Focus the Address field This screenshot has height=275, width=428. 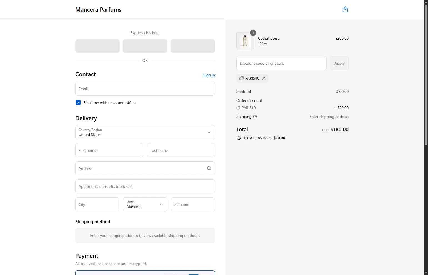pos(145,168)
